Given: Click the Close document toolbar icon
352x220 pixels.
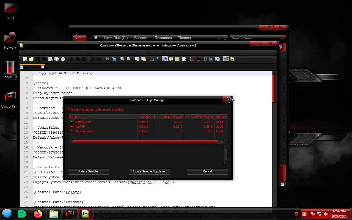Looking at the screenshot, I should [50, 59].
